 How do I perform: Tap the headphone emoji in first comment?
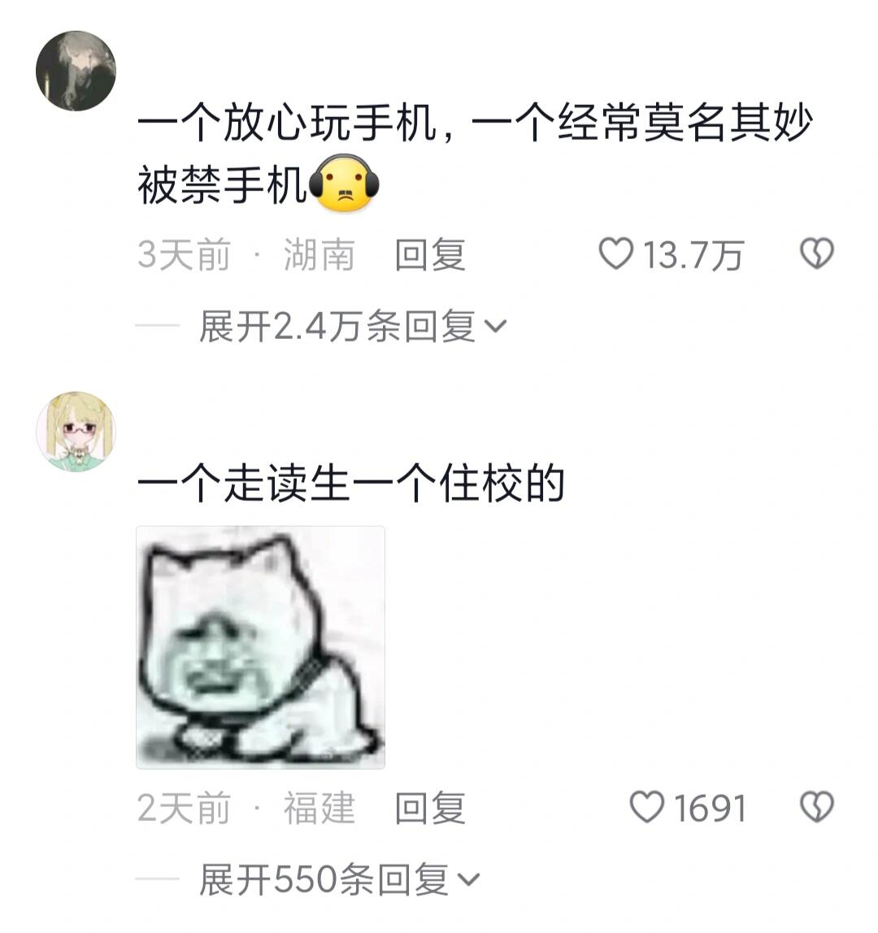coord(344,184)
